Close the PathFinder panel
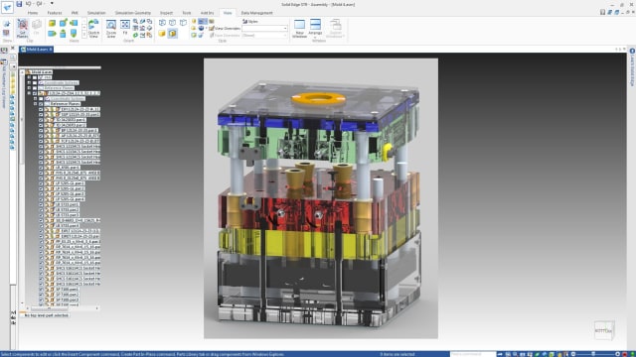636x357 pixels. [13, 49]
